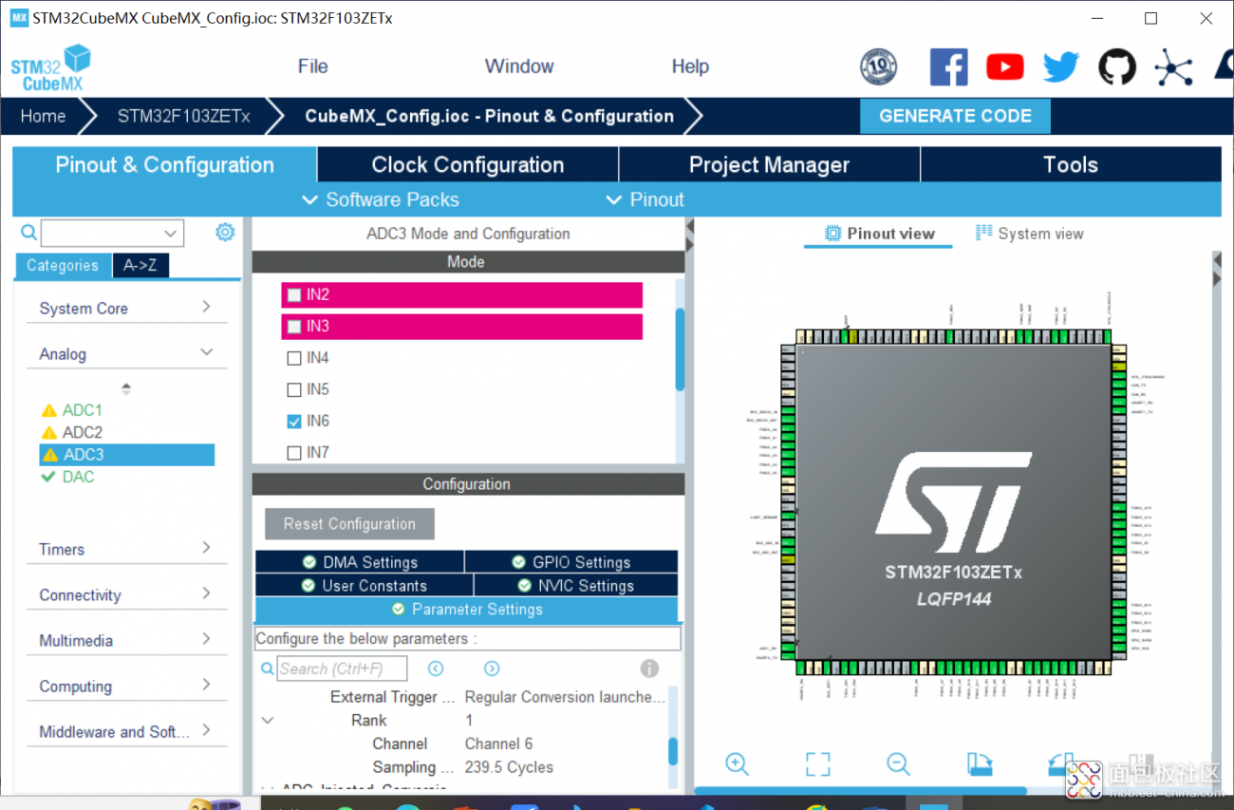The width and height of the screenshot is (1234, 810).
Task: Select ADC3 in the Analog list
Action: pos(126,455)
